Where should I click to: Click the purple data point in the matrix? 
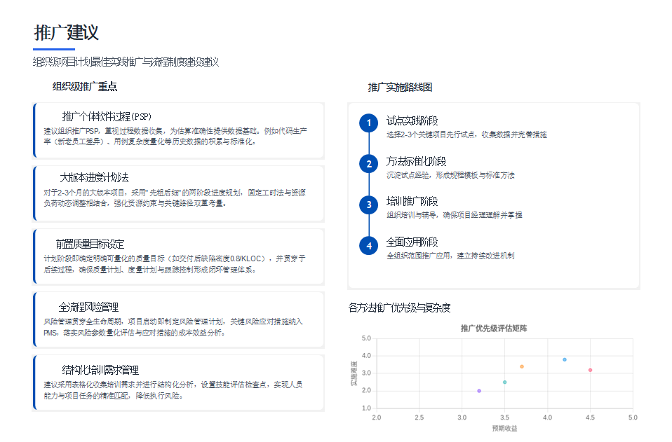click(x=478, y=391)
